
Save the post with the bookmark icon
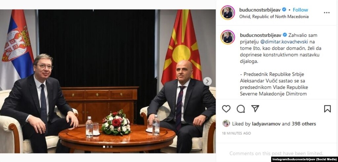pyautogui.click(x=327, y=109)
